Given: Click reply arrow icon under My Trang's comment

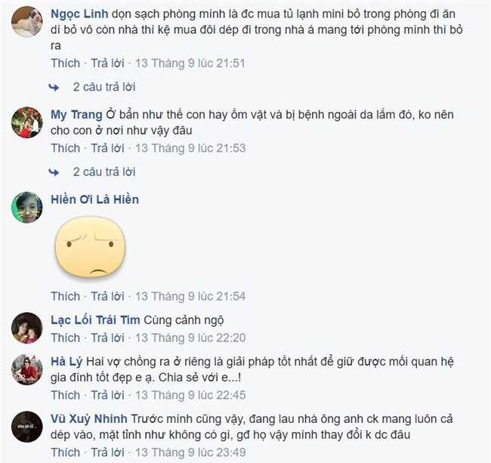Looking at the screenshot, I should (x=54, y=172).
